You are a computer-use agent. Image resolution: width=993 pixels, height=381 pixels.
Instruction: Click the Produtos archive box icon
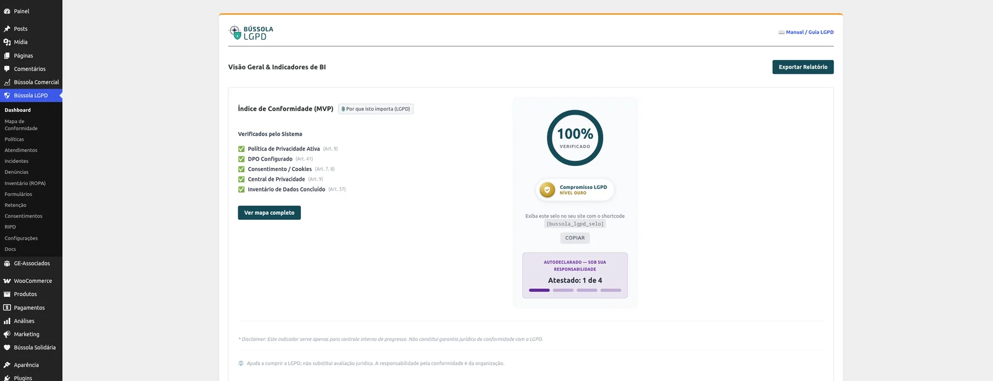point(7,294)
